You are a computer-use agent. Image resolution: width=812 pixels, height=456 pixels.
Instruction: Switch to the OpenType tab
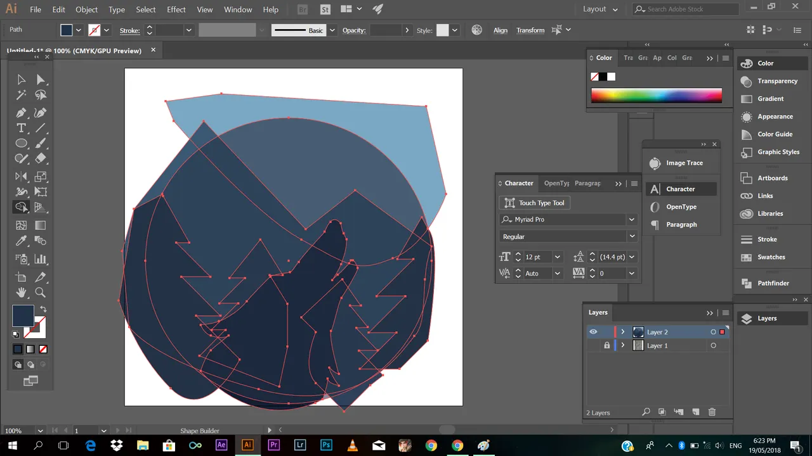556,183
